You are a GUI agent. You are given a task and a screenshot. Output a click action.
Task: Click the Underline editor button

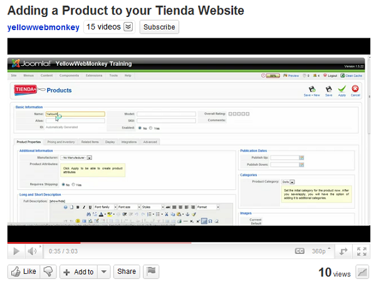(x=90, y=207)
